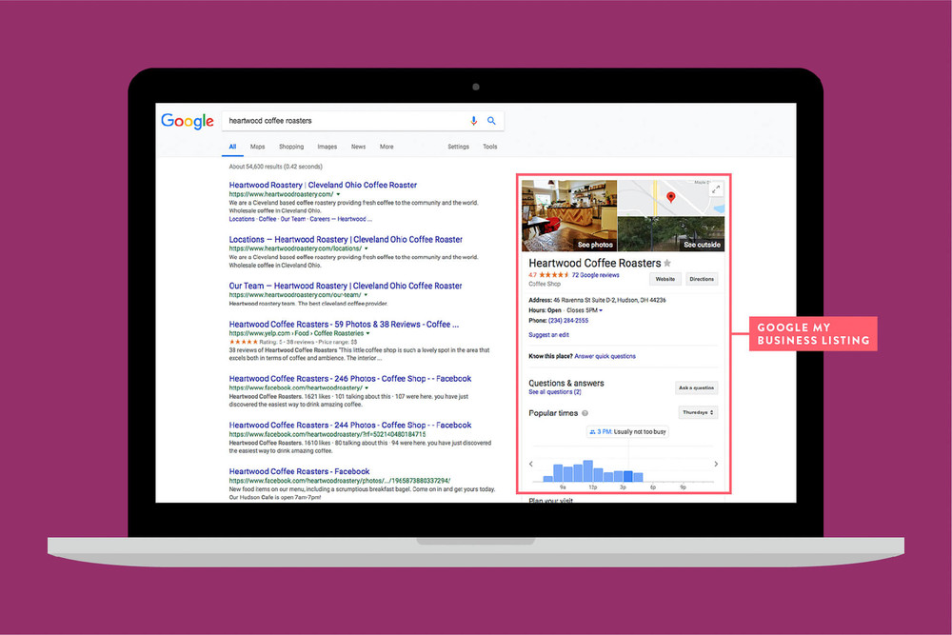
Task: Go to next day in popular times chart
Action: [716, 464]
